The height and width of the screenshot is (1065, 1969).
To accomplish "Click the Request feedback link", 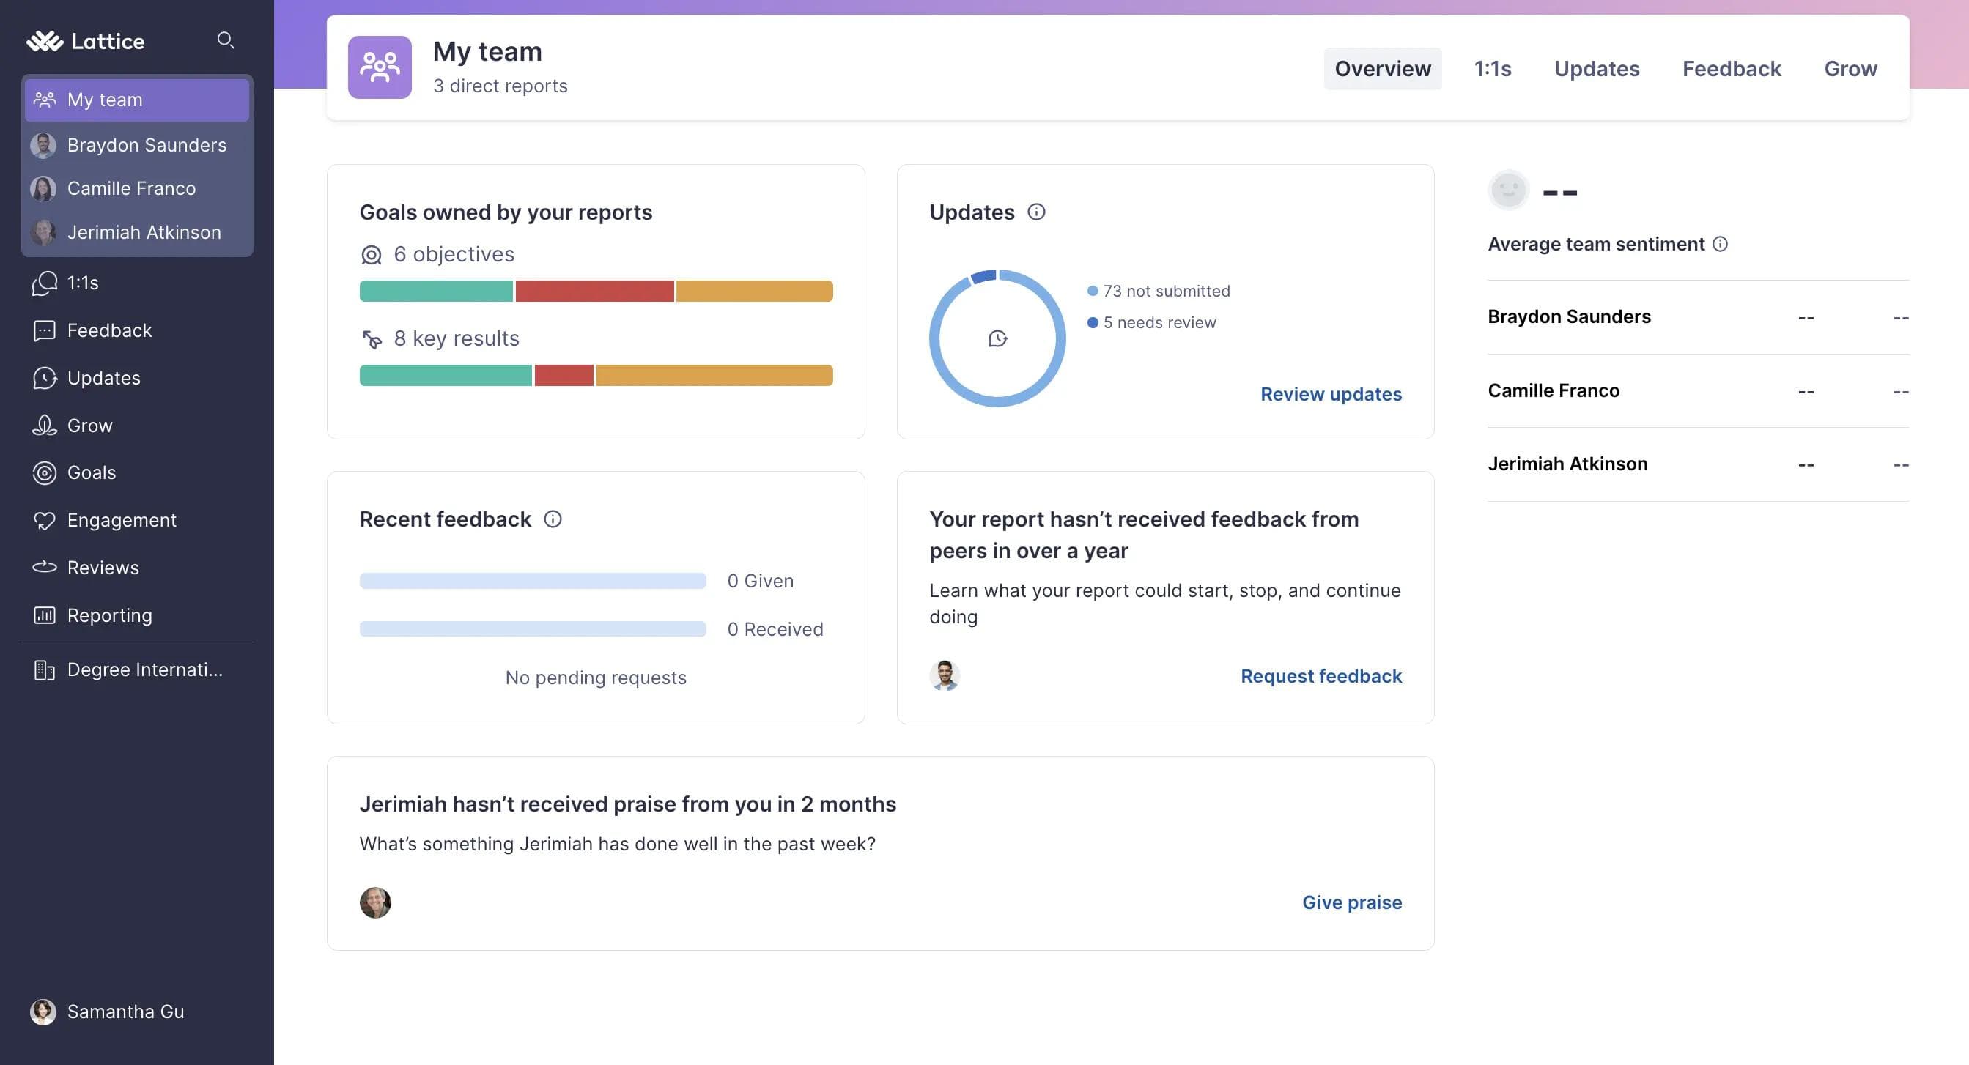I will click(1320, 676).
